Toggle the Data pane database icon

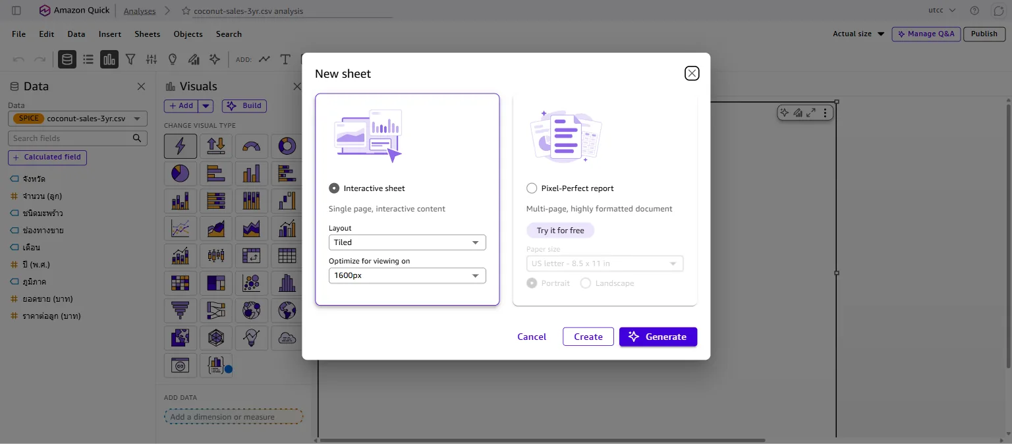coord(67,59)
